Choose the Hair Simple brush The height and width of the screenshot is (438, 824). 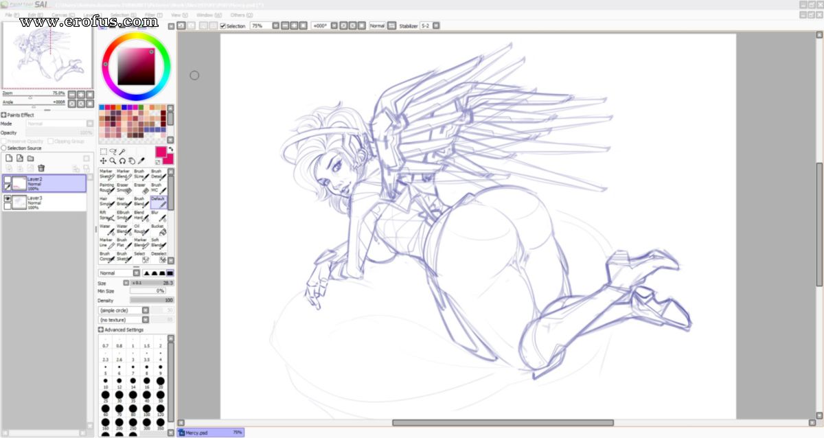pos(106,202)
